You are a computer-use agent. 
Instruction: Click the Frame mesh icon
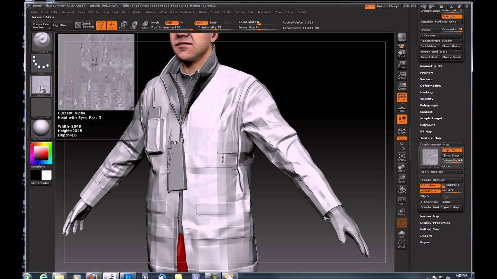[402, 157]
